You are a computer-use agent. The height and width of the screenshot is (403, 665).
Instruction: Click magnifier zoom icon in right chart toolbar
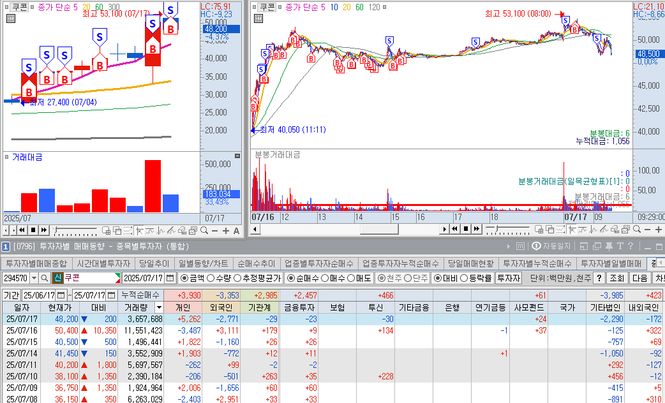[636, 230]
